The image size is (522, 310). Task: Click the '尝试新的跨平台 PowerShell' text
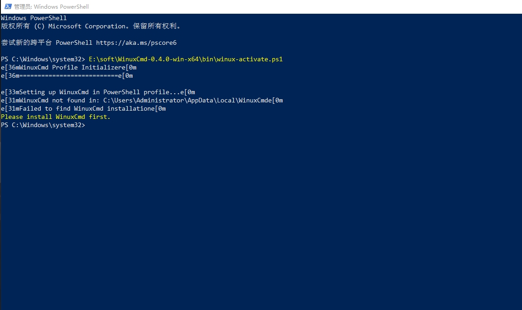coord(46,43)
